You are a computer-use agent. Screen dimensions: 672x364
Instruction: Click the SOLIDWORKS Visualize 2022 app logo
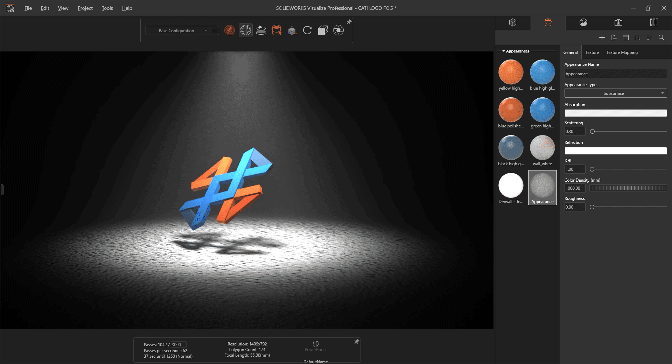coord(10,8)
